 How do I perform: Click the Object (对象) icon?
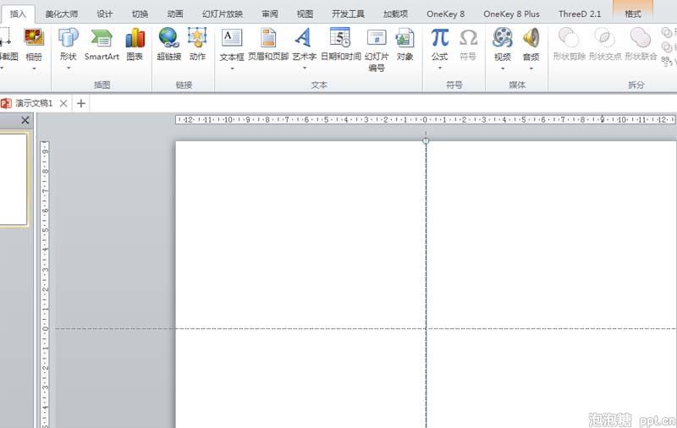(x=405, y=38)
